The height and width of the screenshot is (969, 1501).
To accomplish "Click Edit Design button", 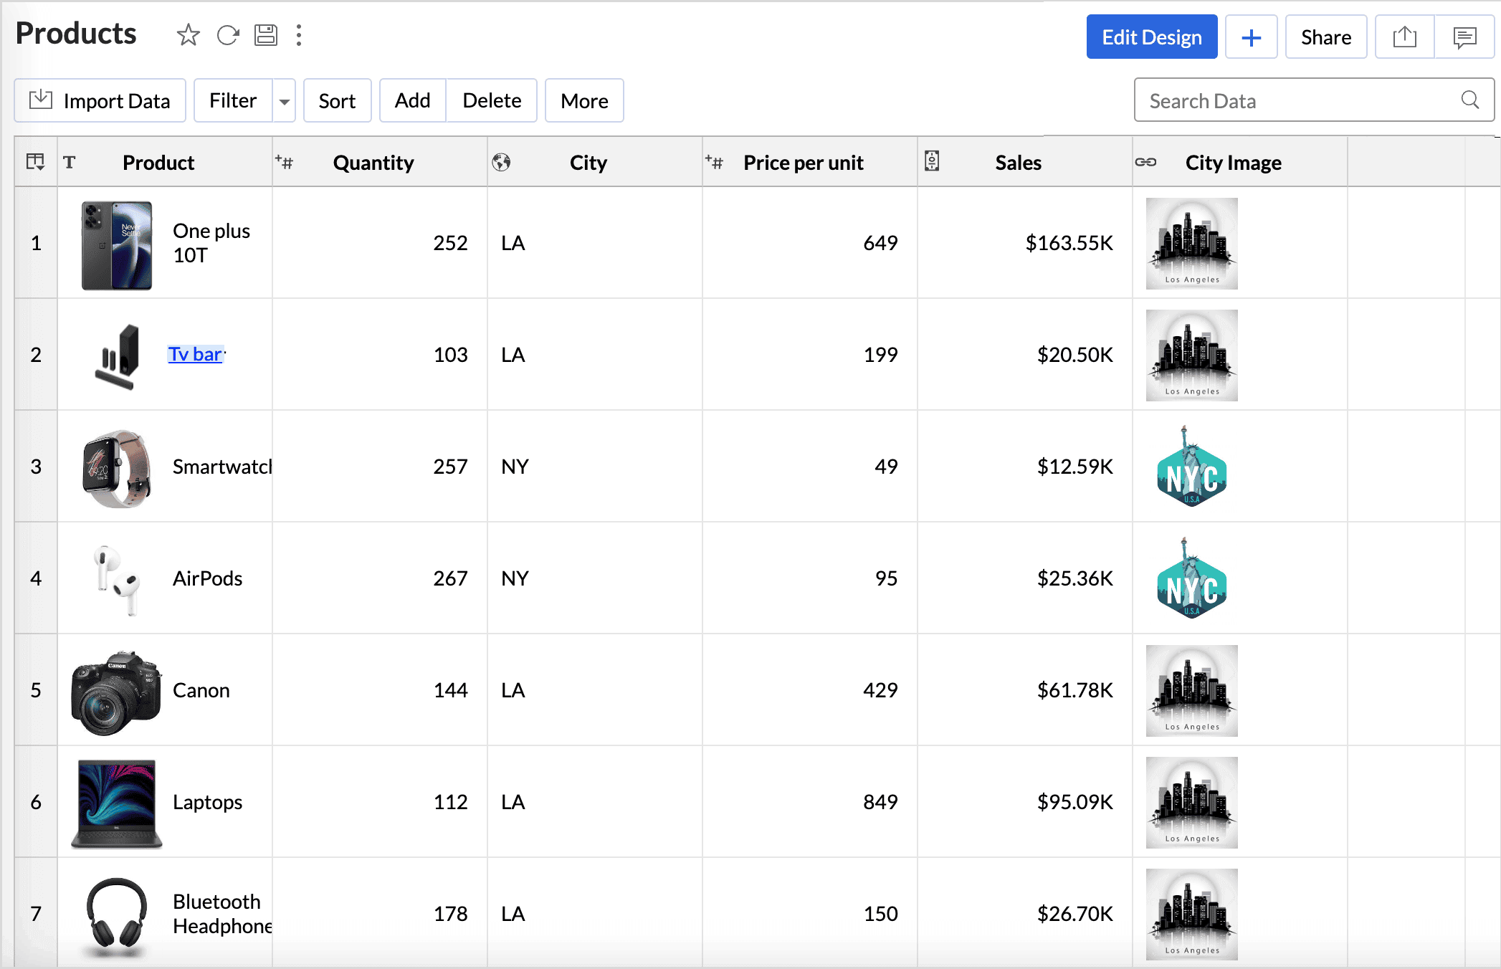I will [x=1151, y=37].
